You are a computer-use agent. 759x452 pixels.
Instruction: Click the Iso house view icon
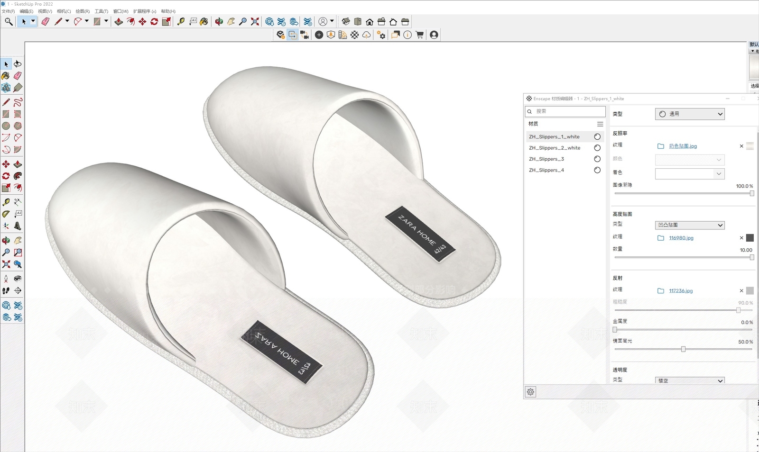point(346,21)
